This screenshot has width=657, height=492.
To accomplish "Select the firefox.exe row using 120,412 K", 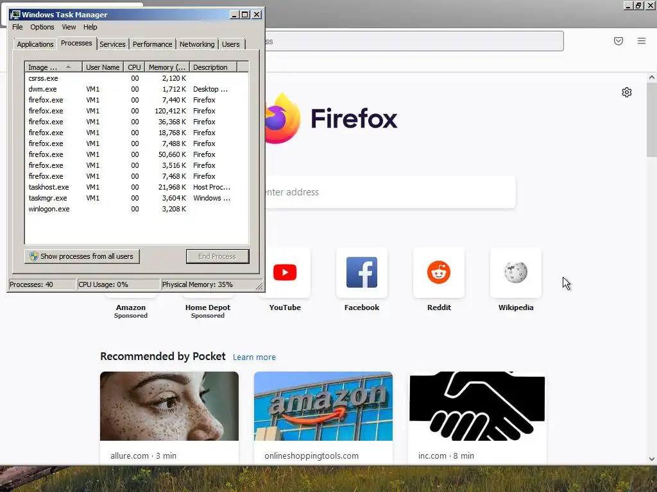I will tap(137, 111).
